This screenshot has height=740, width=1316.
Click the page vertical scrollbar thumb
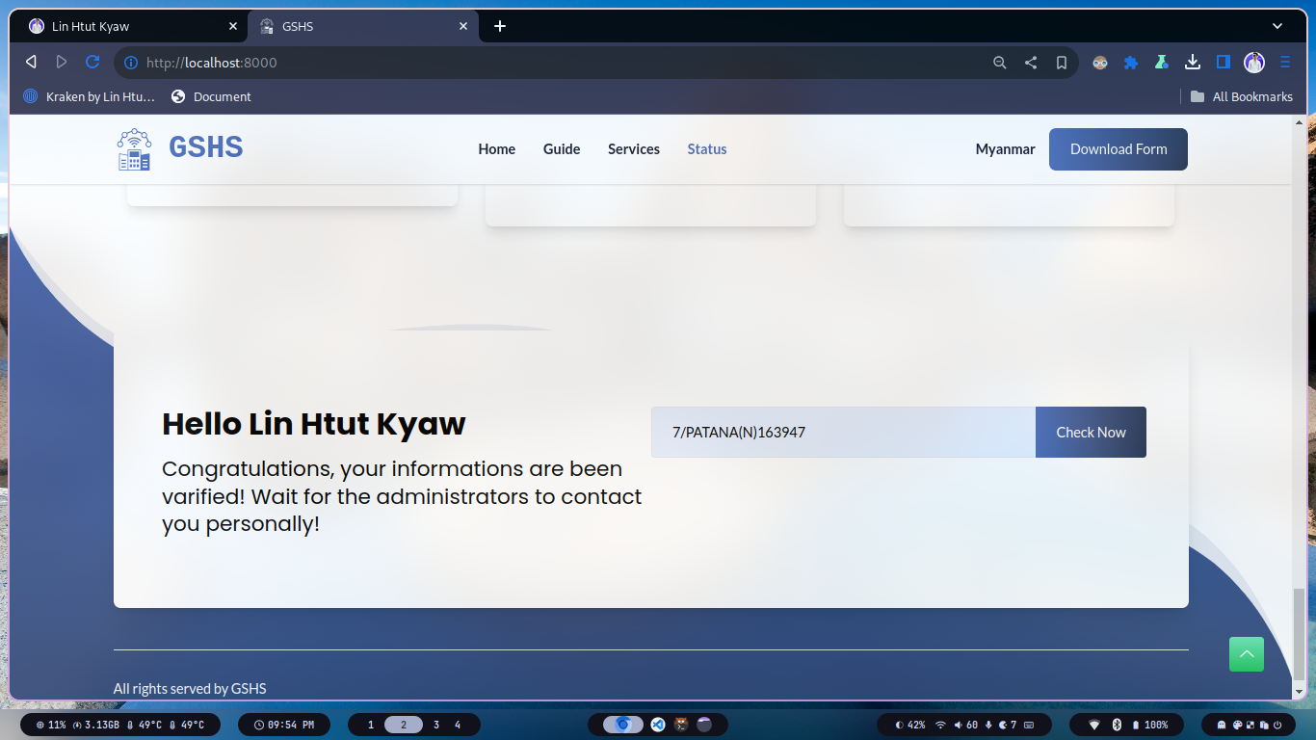1299,633
